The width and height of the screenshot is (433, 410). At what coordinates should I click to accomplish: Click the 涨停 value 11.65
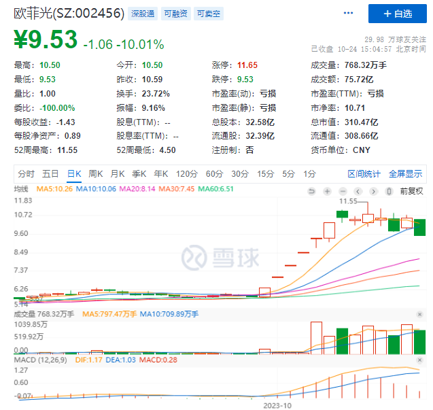[247, 65]
